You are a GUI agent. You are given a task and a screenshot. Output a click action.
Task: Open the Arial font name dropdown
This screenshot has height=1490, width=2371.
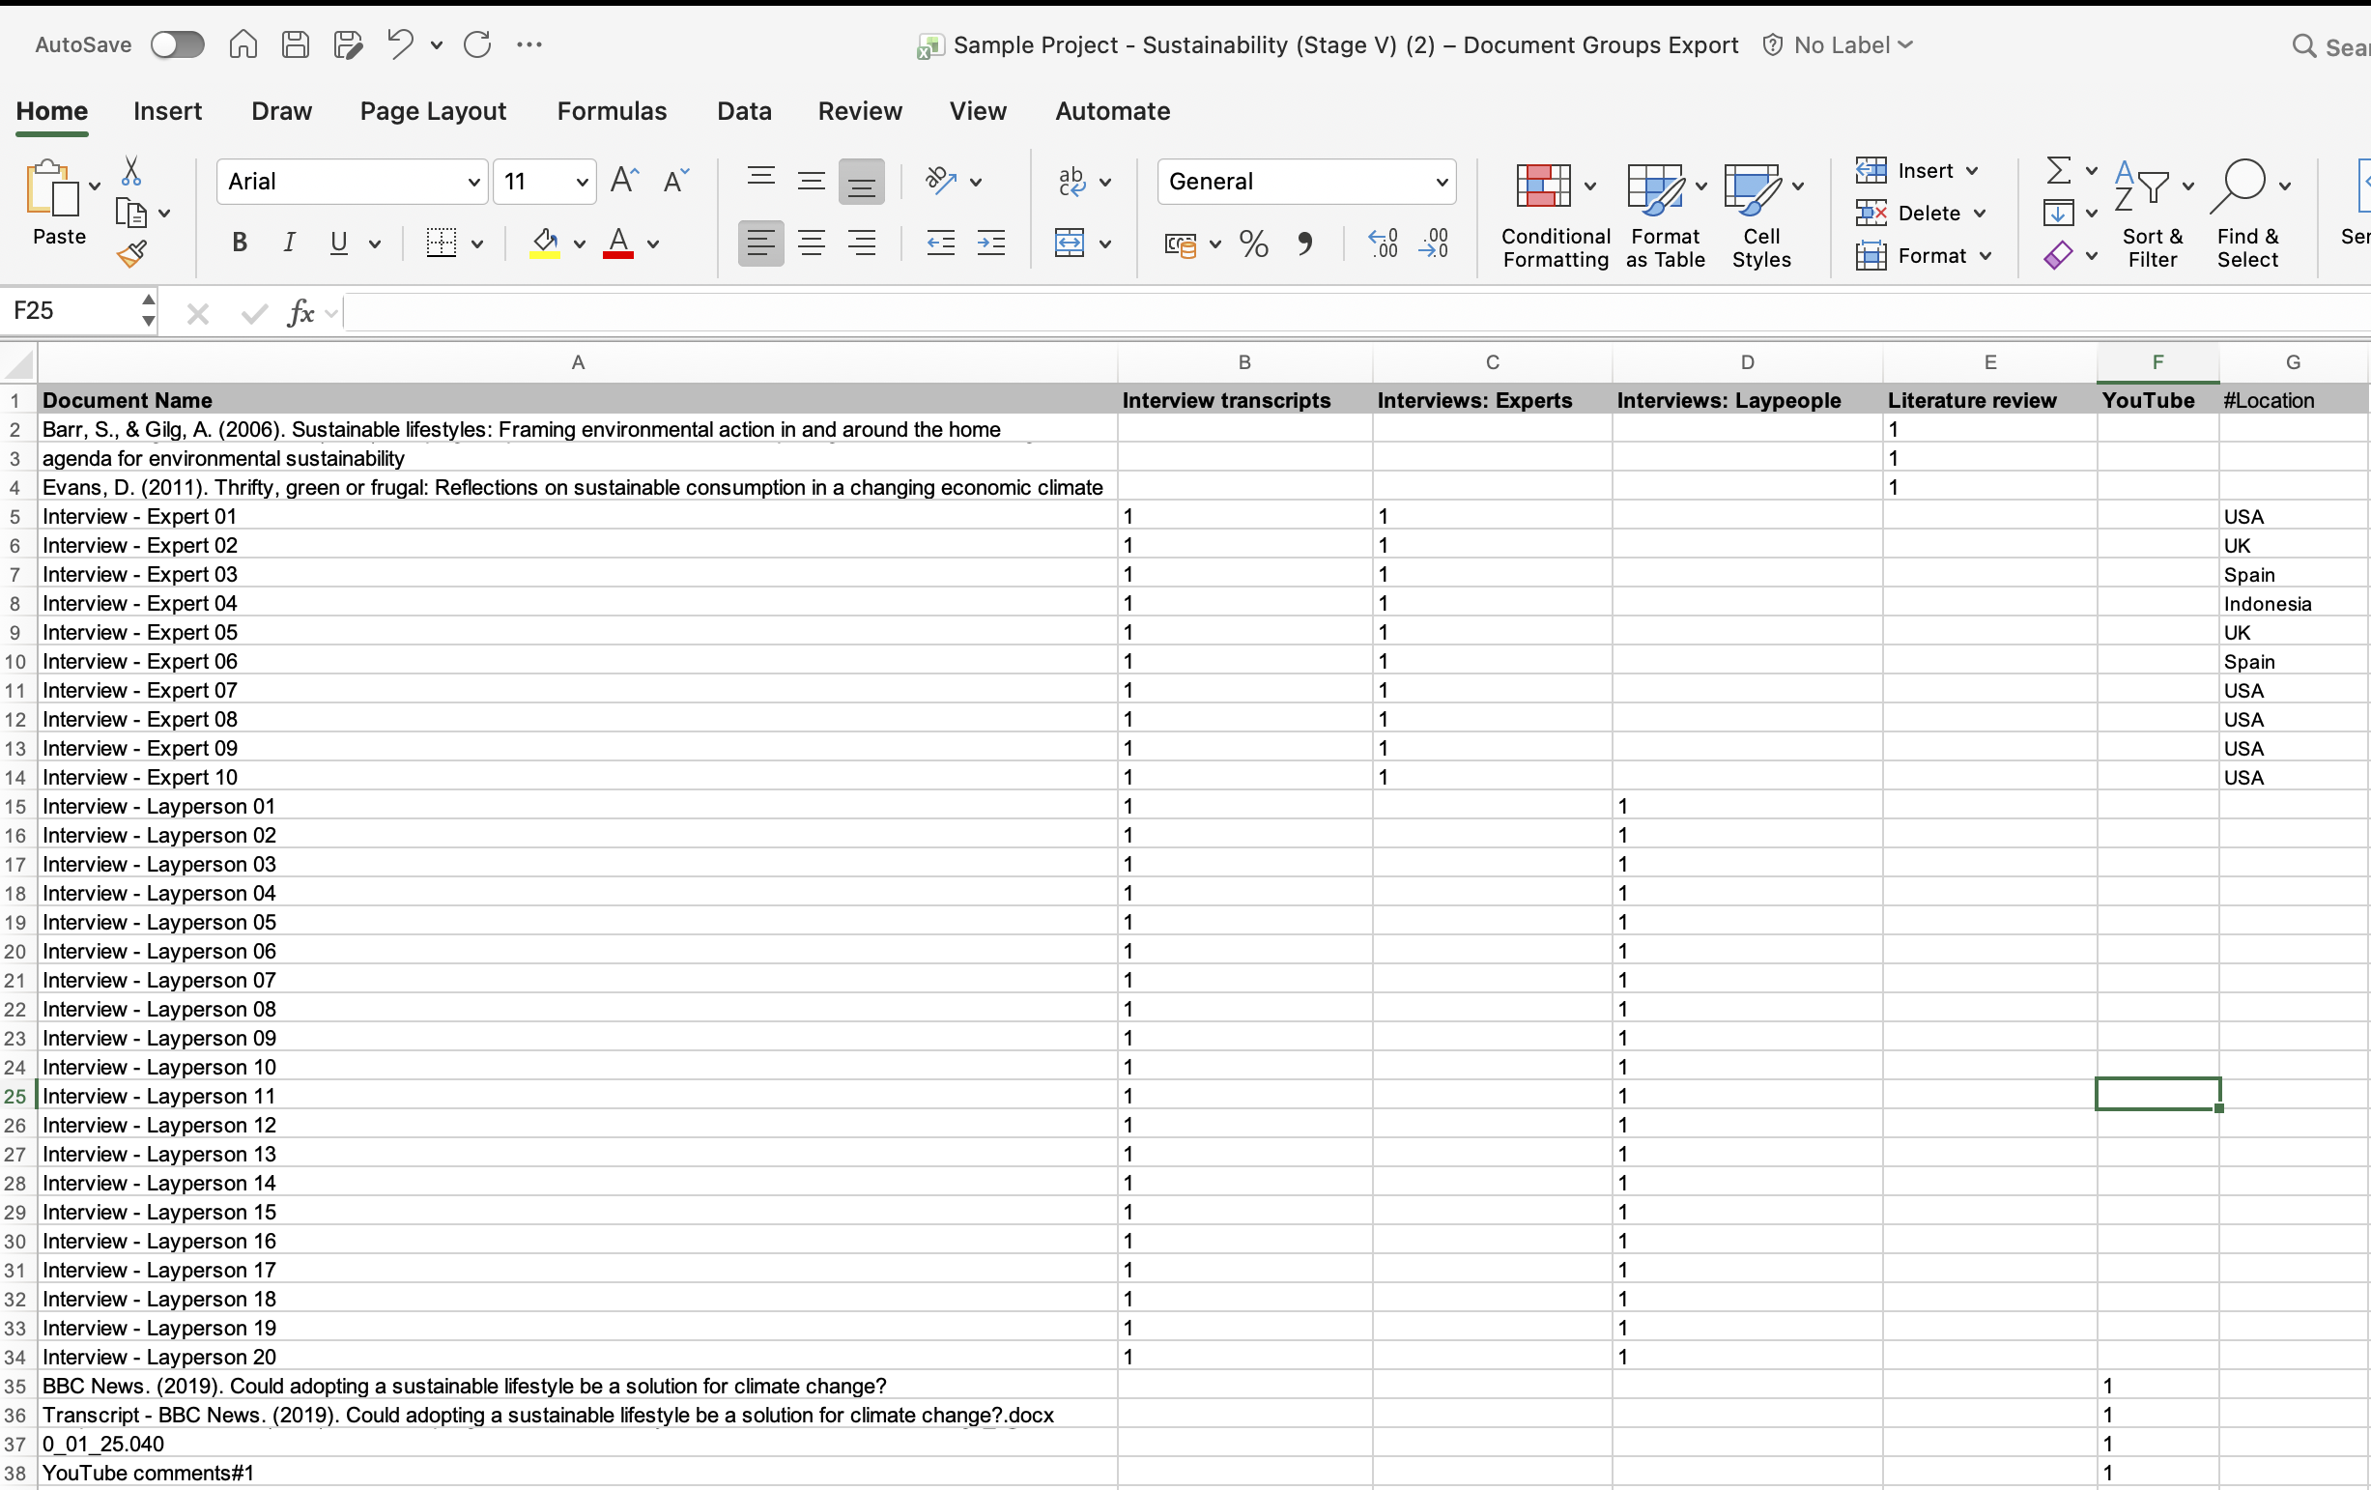(x=473, y=183)
